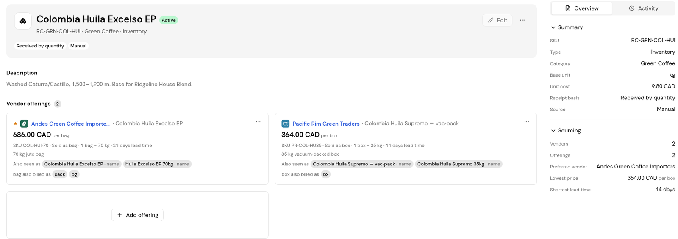Open the Andes offering options menu

[x=258, y=121]
